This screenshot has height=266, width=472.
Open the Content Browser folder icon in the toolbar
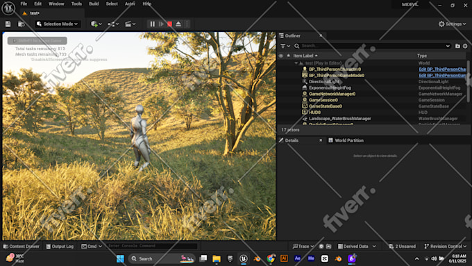pos(21,24)
